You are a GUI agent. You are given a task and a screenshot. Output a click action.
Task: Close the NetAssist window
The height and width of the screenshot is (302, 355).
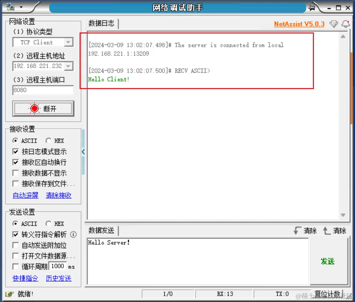[x=348, y=8]
